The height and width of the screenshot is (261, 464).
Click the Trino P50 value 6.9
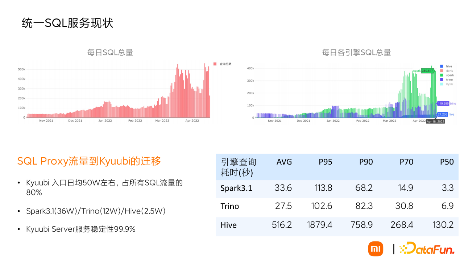tap(448, 206)
